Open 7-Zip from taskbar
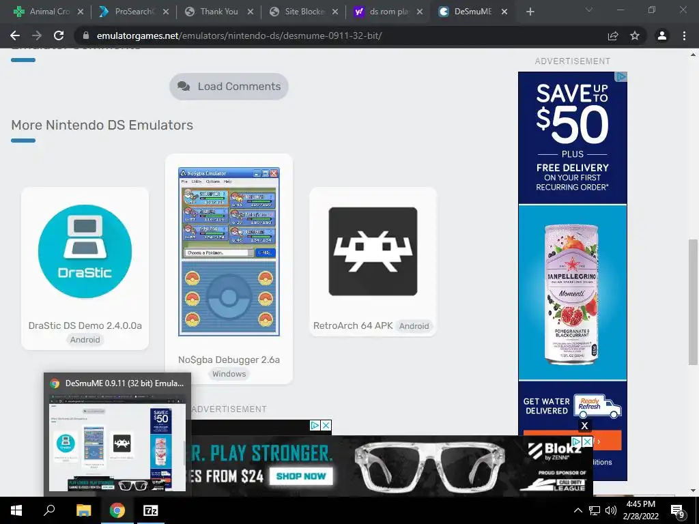 (150, 510)
